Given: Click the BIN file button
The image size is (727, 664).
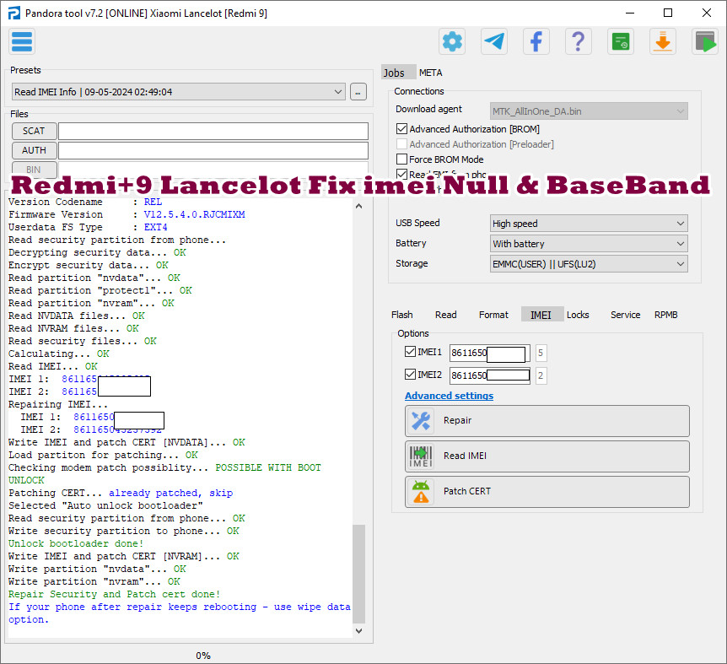Looking at the screenshot, I should [35, 170].
